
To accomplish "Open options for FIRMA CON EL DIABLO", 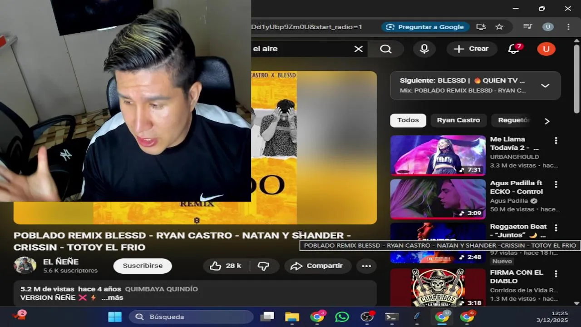I will point(556,274).
